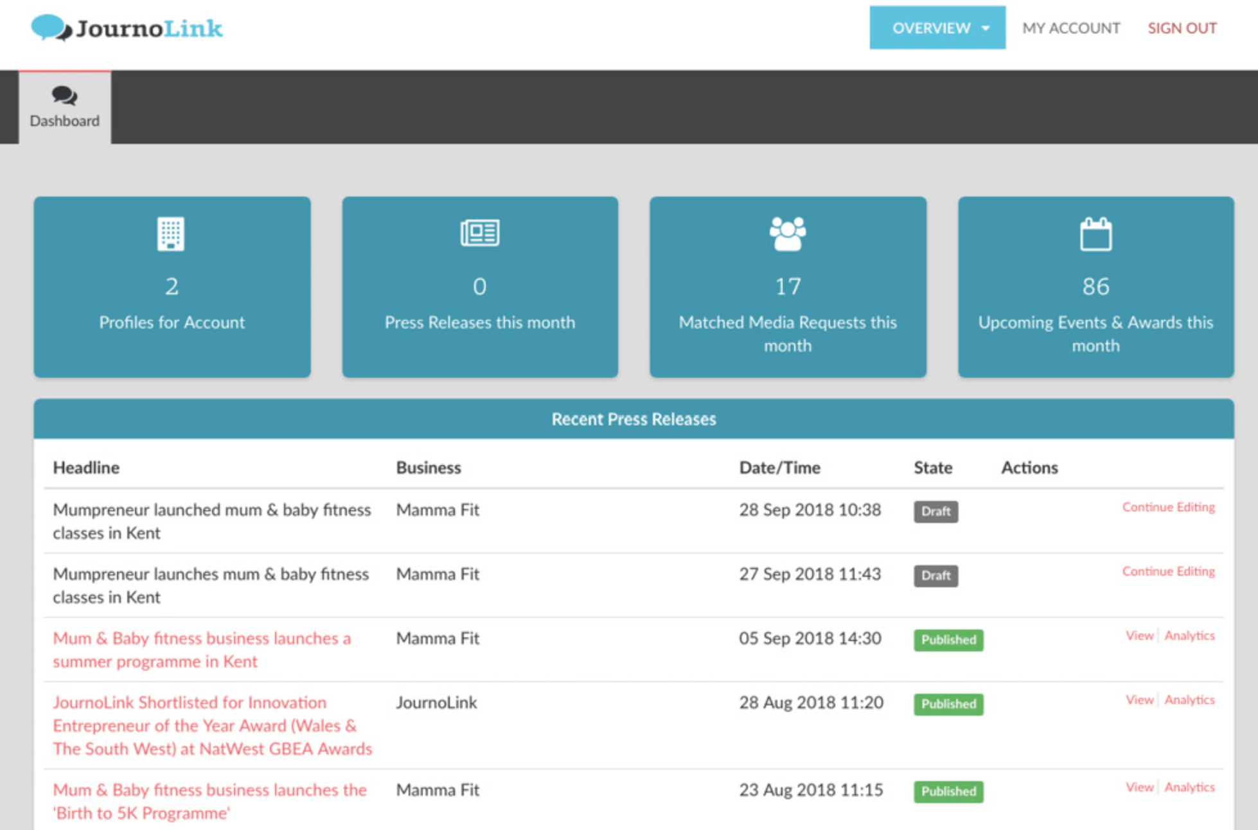Open Upcoming Events & Awards this month card
This screenshot has width=1258, height=830.
[1095, 287]
